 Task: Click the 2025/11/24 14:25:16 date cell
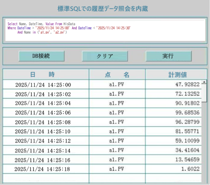pos(43,160)
